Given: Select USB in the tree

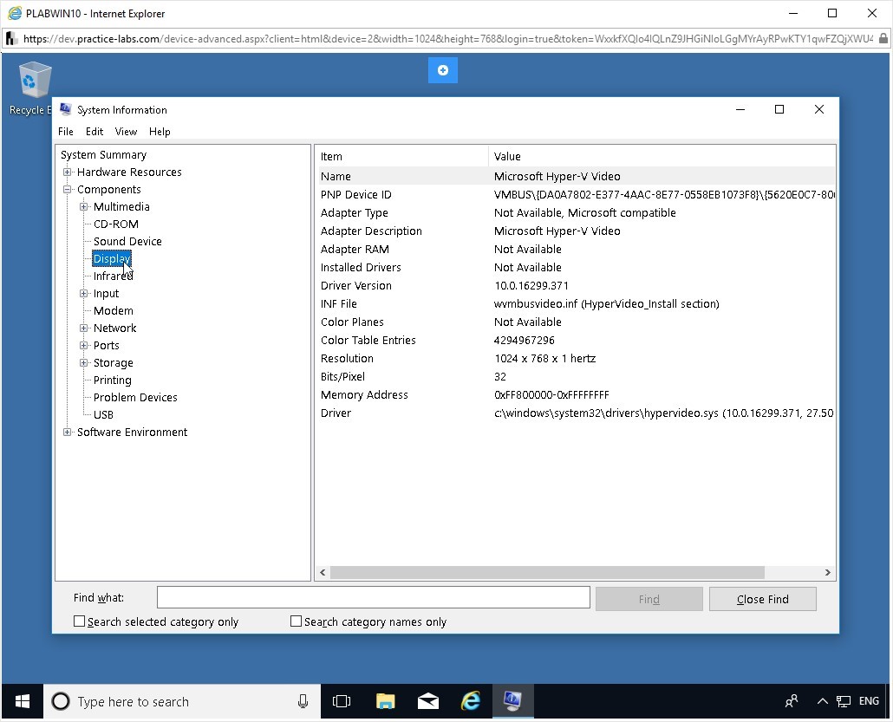Looking at the screenshot, I should [x=104, y=414].
